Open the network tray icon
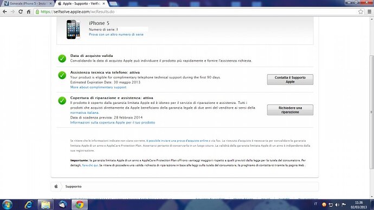374x210 pixels. [331, 205]
